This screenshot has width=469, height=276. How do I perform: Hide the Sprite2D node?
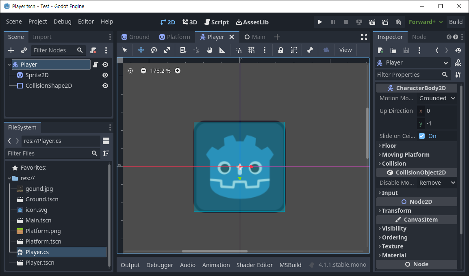tap(105, 75)
